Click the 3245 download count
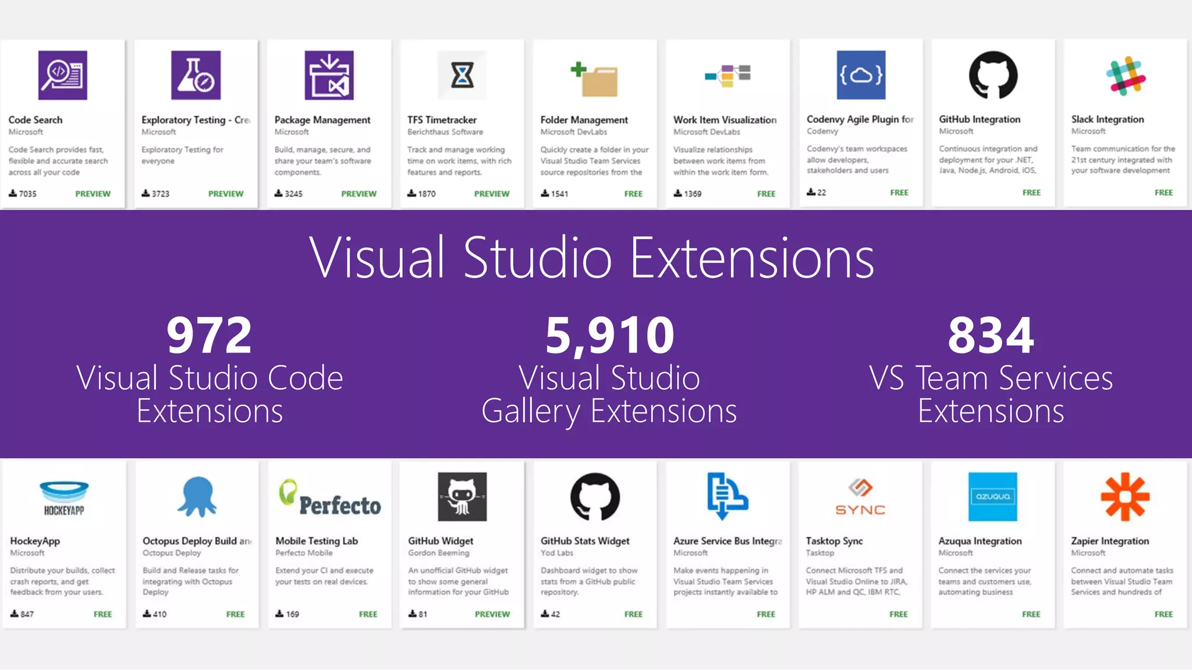 293,194
